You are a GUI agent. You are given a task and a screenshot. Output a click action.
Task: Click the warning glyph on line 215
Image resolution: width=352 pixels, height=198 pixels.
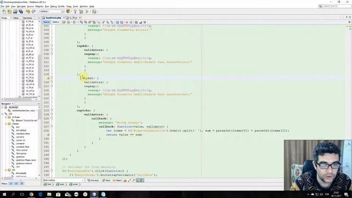(x=48, y=78)
